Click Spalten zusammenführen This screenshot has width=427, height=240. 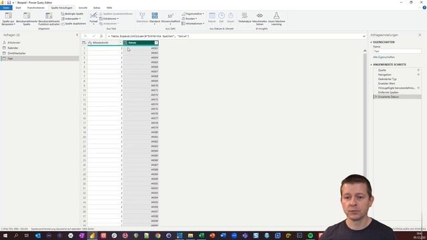click(x=115, y=14)
